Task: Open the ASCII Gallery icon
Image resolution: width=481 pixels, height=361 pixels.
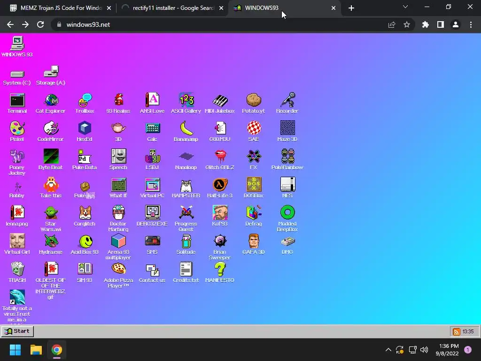Action: coord(186,103)
